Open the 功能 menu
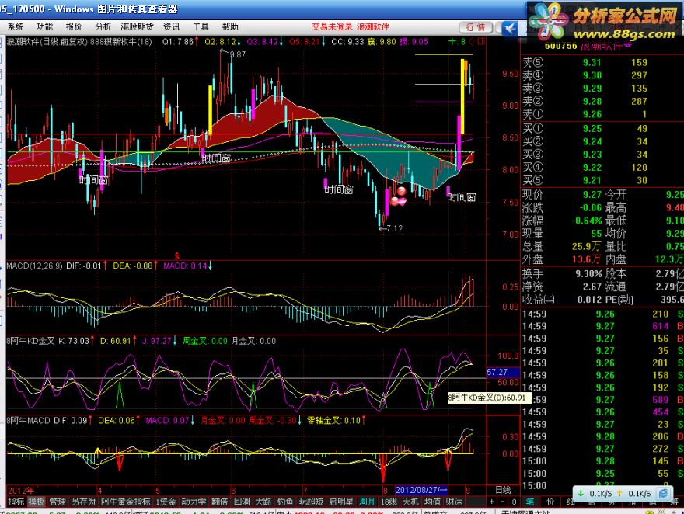The height and width of the screenshot is (514, 684). [44, 27]
